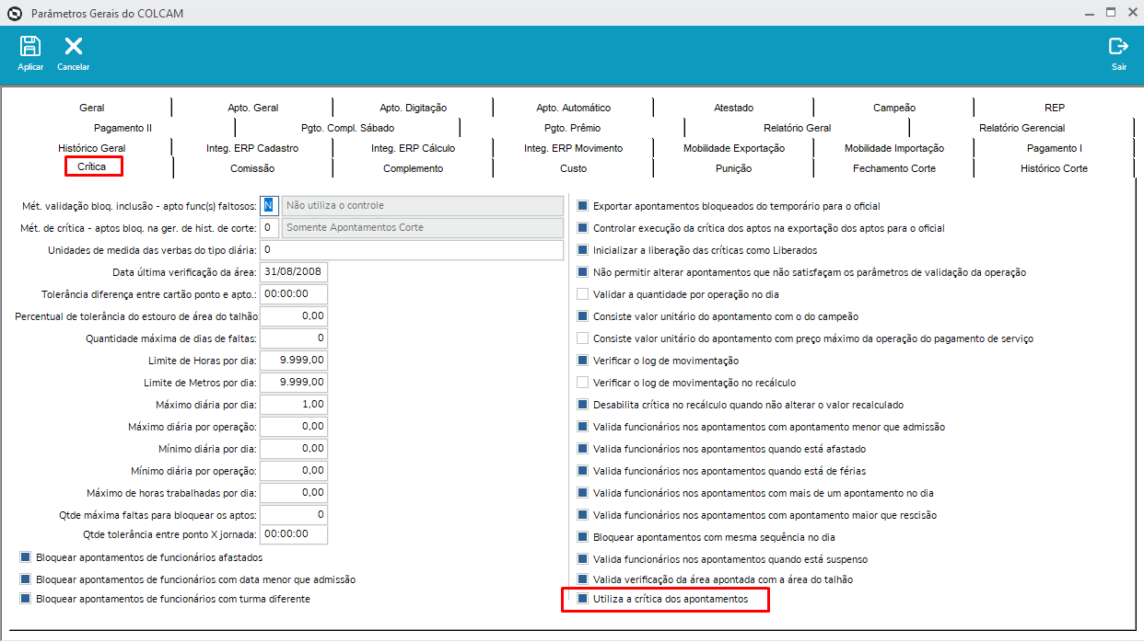Viewport: 1144px width, 642px height.
Task: Switch to the Campeão tab
Action: point(894,108)
